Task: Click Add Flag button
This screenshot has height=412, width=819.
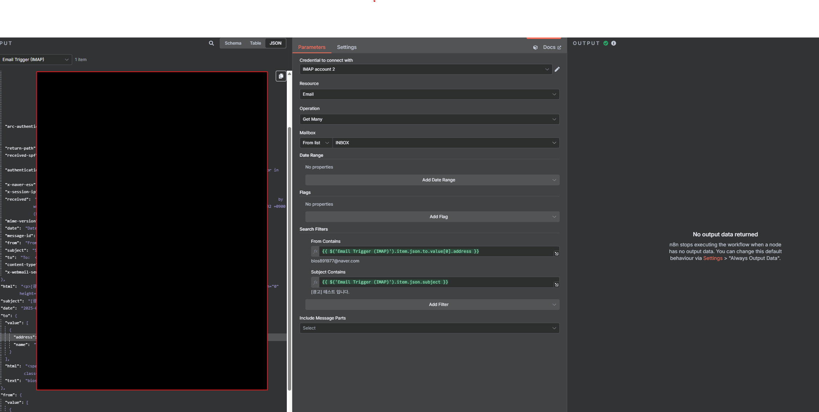Action: [x=432, y=217]
